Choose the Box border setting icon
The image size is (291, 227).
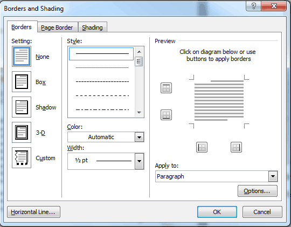pos(22,82)
